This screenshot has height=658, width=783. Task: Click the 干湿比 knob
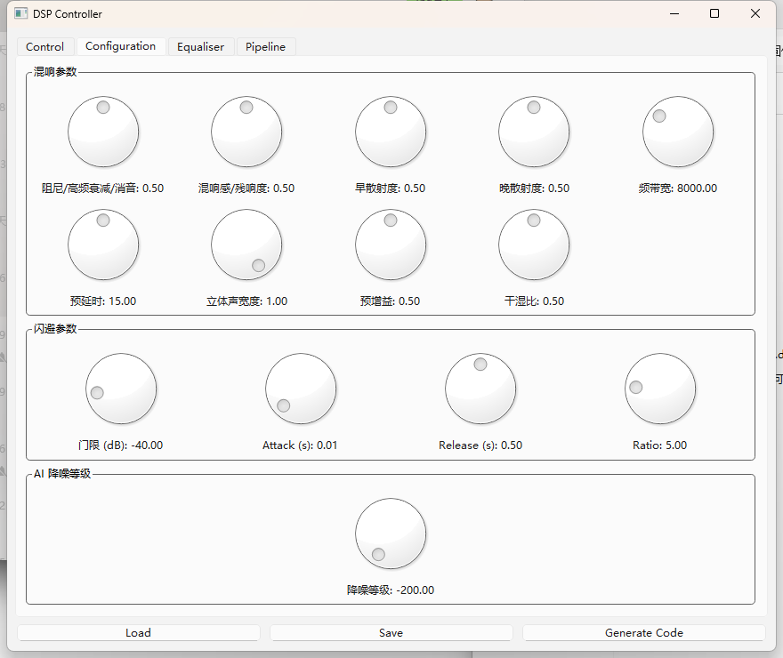click(x=534, y=245)
